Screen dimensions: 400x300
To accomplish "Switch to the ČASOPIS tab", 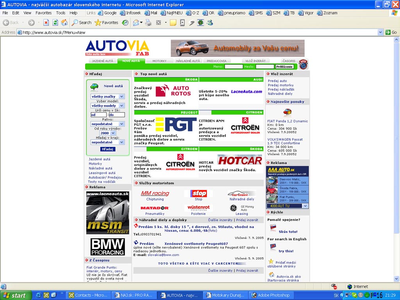I will (x=289, y=61).
